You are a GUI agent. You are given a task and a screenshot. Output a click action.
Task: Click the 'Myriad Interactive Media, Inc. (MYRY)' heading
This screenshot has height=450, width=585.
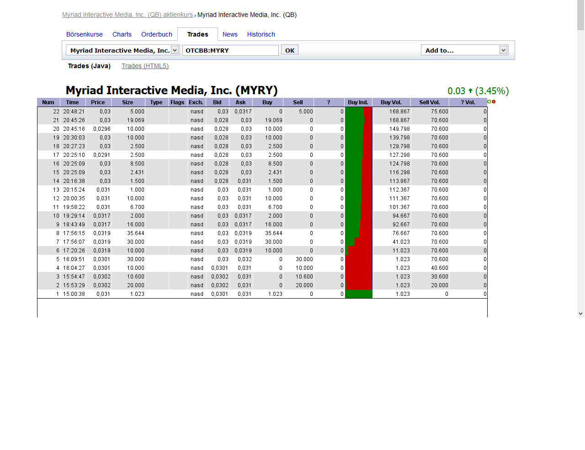pyautogui.click(x=172, y=90)
